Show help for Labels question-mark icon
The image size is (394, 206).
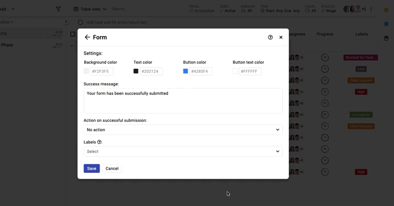pos(99,142)
